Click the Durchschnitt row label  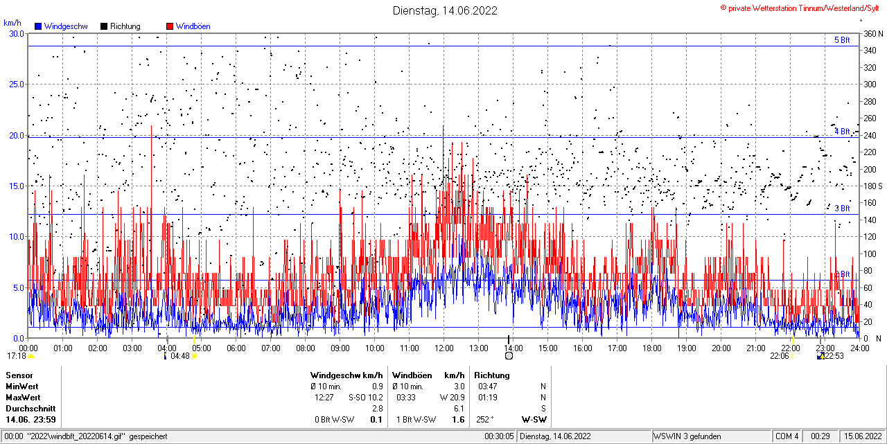click(x=30, y=409)
